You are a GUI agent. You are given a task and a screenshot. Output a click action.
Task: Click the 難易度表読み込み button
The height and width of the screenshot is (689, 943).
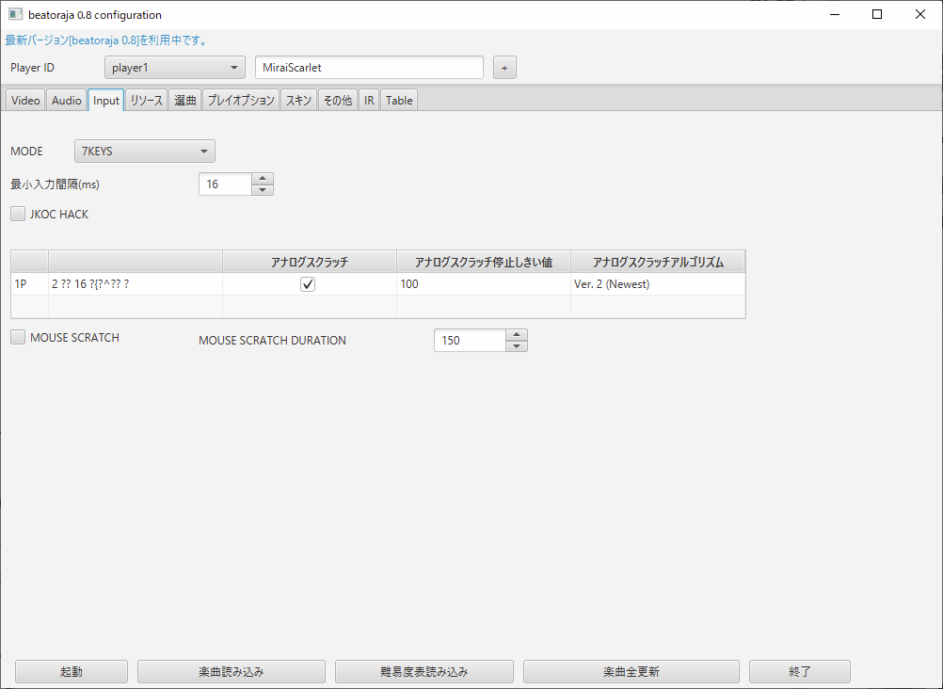click(424, 671)
